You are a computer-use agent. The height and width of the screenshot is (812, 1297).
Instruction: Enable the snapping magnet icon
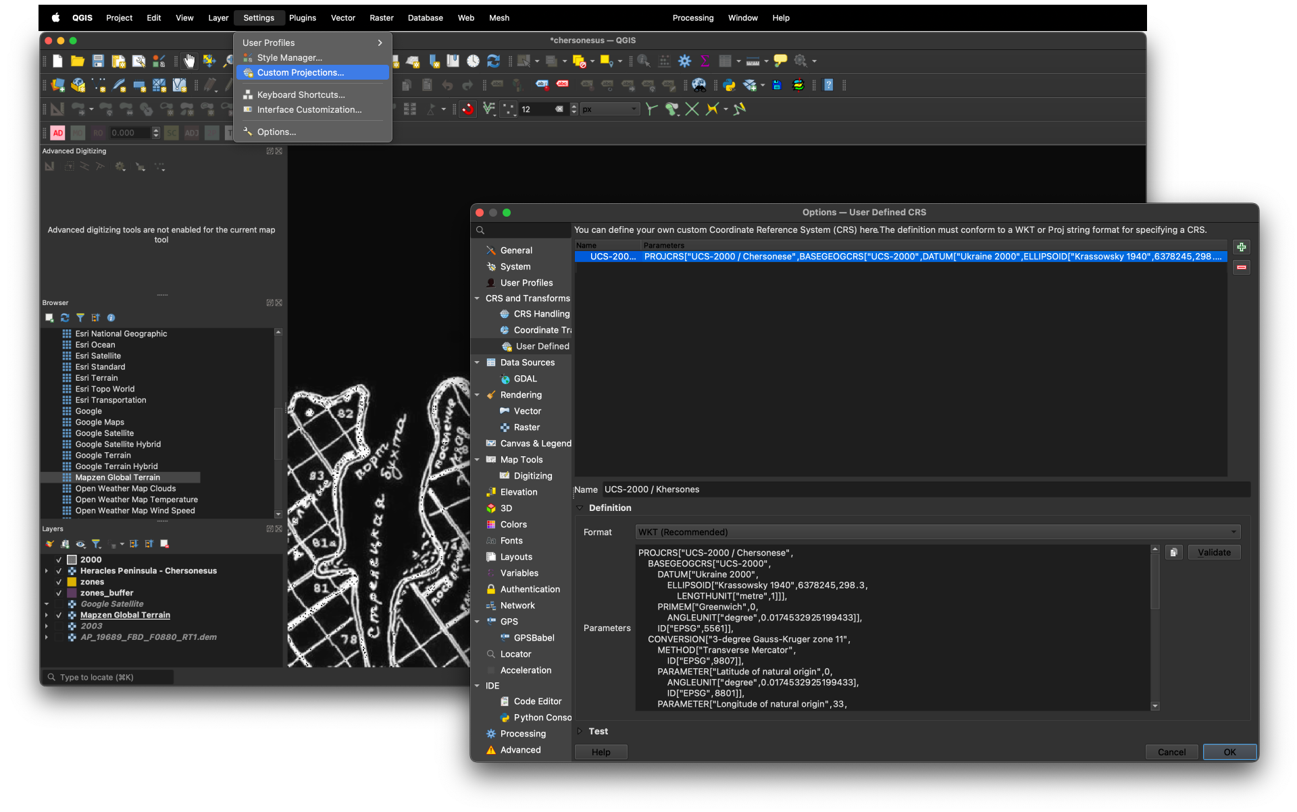468,109
